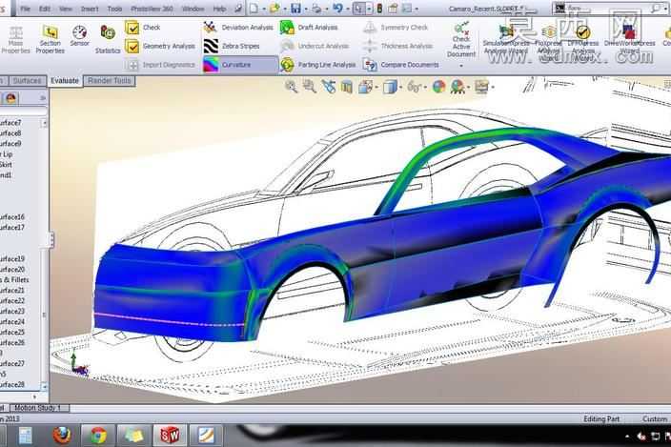Viewport: 671px width, 447px height.
Task: Expand the Save dropdown arrow
Action: click(x=306, y=9)
